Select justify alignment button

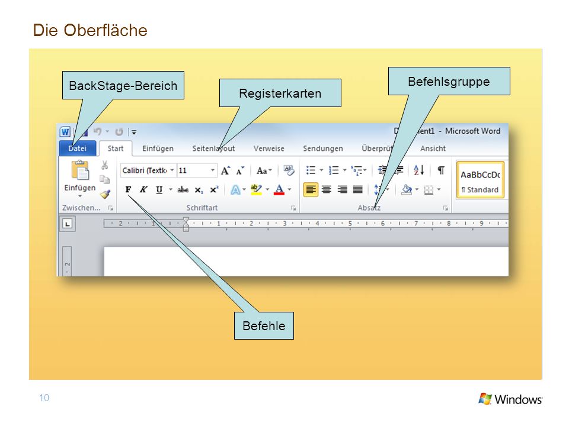(358, 189)
